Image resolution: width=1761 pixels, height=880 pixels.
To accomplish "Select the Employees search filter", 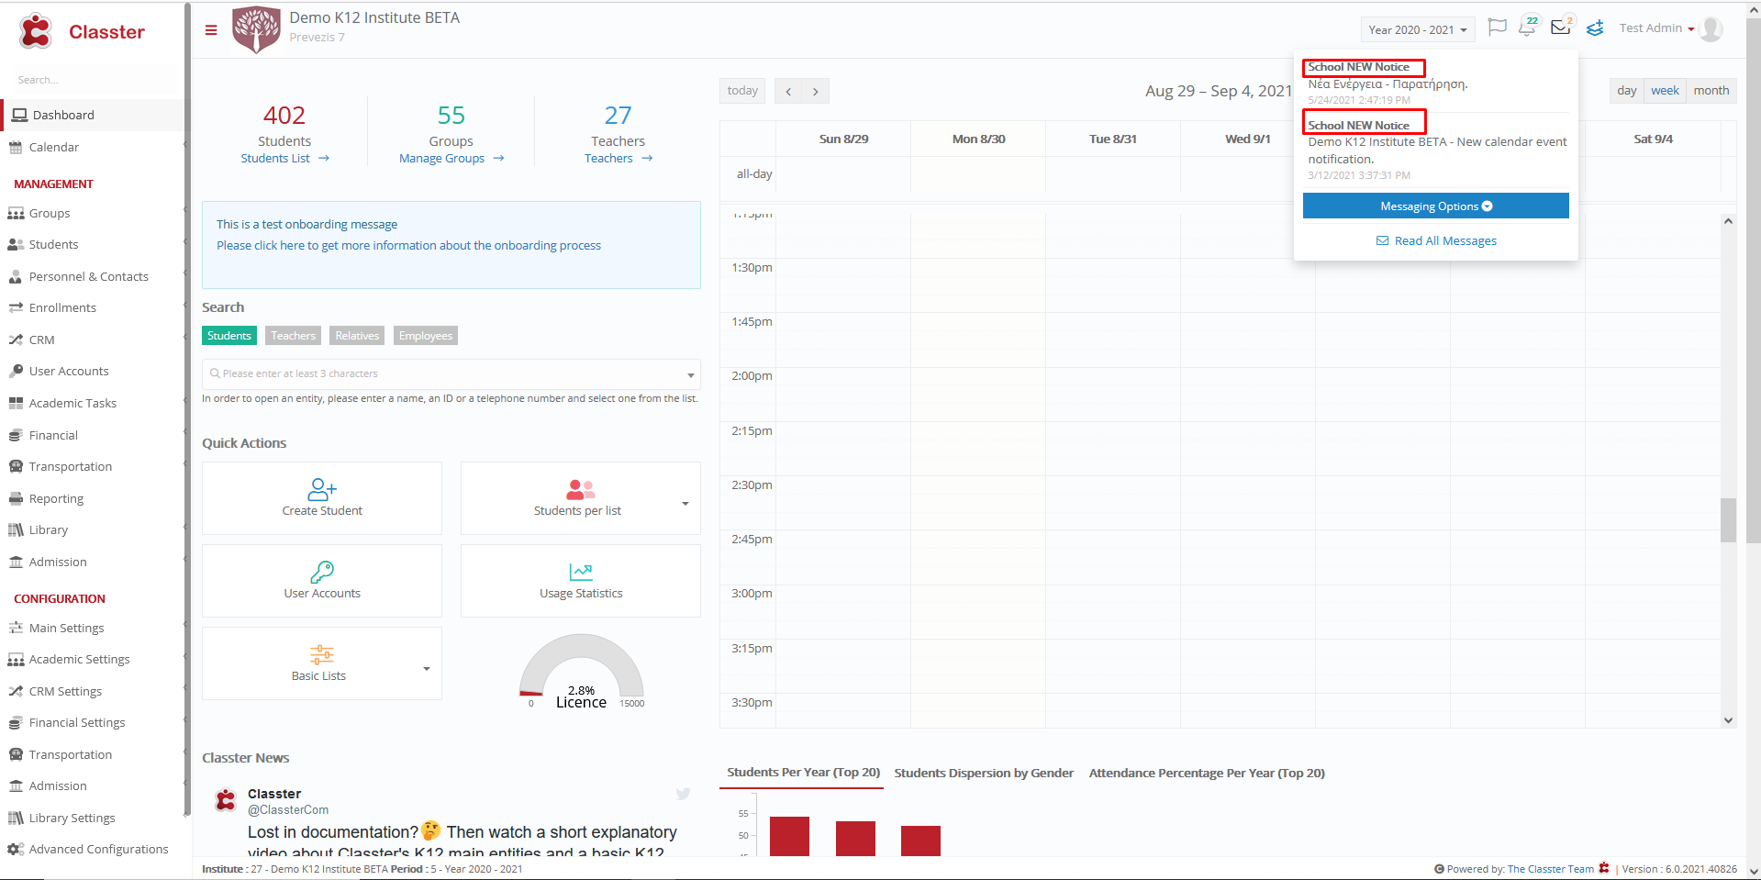I will (x=426, y=336).
